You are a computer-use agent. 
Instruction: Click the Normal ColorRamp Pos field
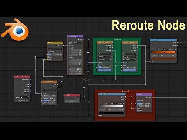point(116,110)
